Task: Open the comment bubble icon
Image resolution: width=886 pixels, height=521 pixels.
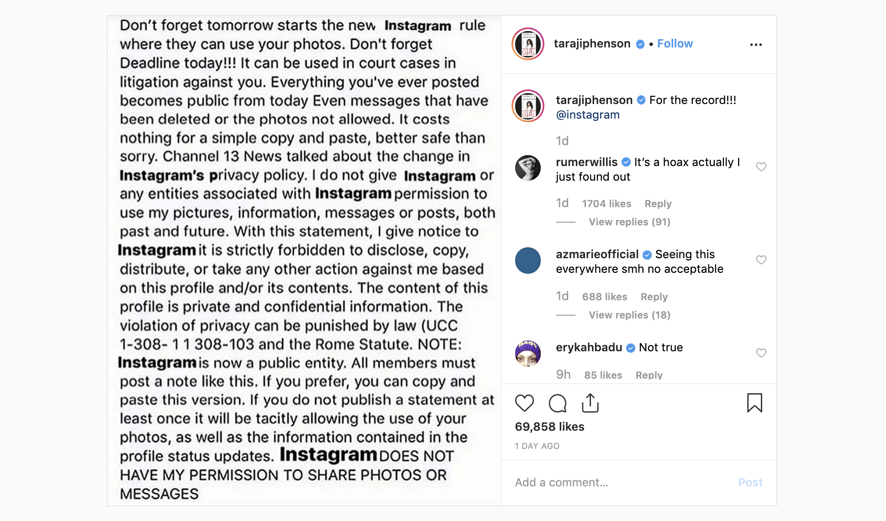Action: point(558,403)
